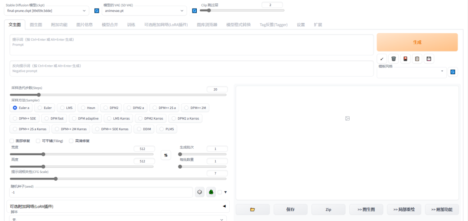Screen dimensions: 468x221
Task: Click the orange 生成 button
Action: [417, 42]
